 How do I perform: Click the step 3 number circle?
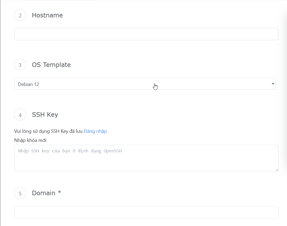click(20, 65)
